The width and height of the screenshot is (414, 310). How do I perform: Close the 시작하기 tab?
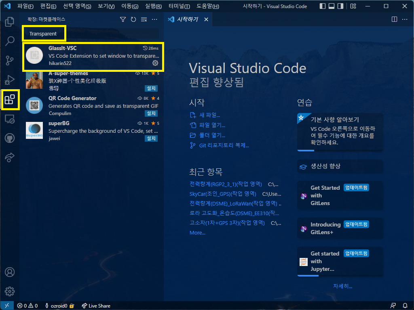click(206, 19)
